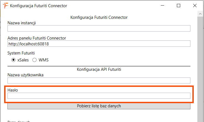Click the System Futuriti label
The image size is (204, 122).
pyautogui.click(x=21, y=53)
